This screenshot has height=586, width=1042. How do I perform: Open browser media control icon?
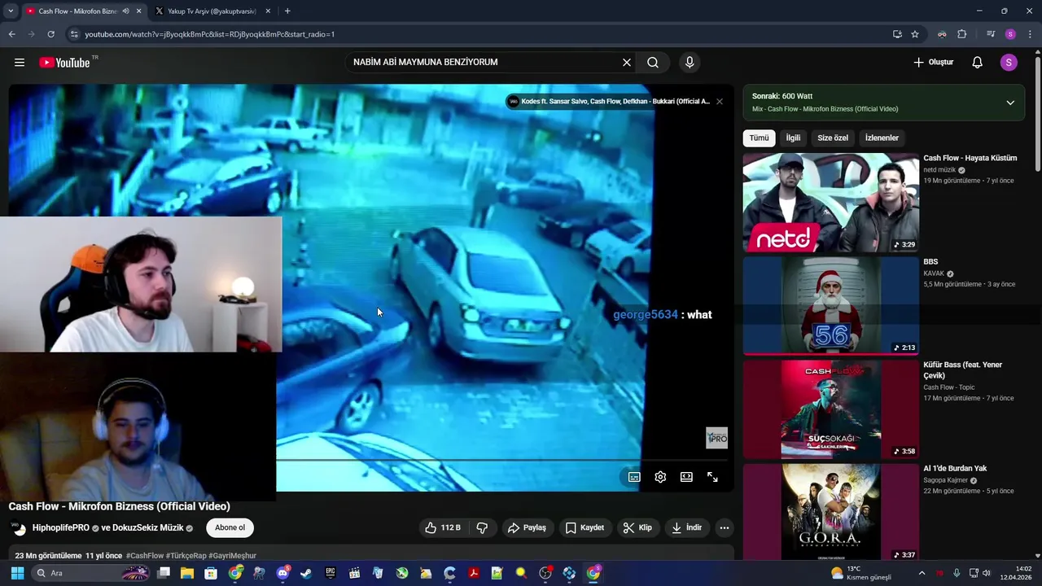coord(991,34)
